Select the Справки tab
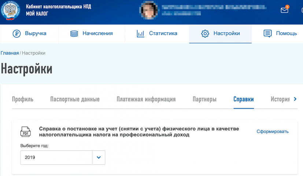 pos(244,99)
